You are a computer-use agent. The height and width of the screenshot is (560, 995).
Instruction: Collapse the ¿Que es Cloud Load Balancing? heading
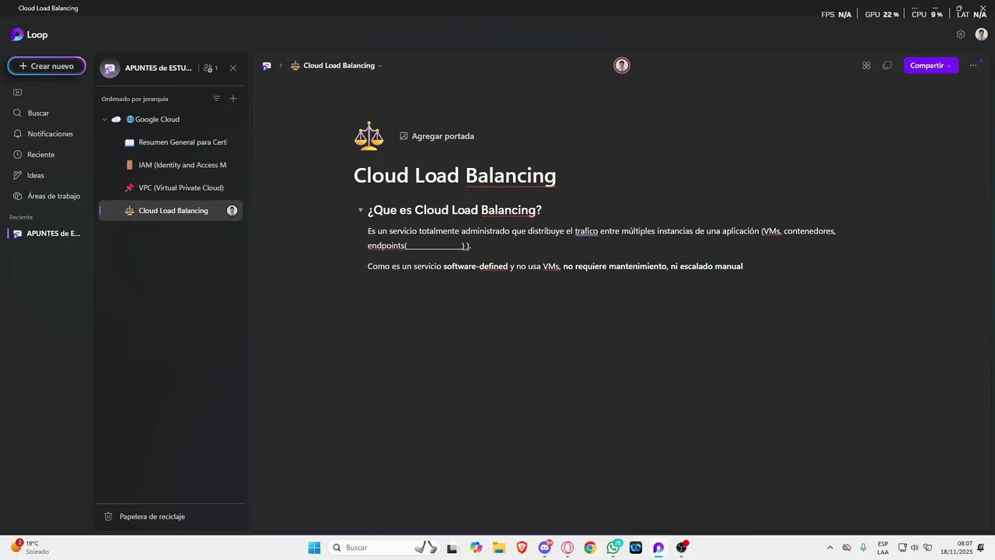[x=361, y=211]
